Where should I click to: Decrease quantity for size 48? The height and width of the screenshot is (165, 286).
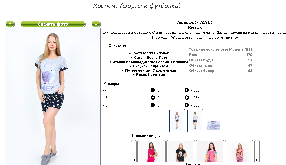pos(153,105)
